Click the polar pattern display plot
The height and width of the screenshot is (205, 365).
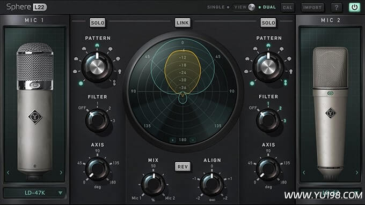point(182,91)
